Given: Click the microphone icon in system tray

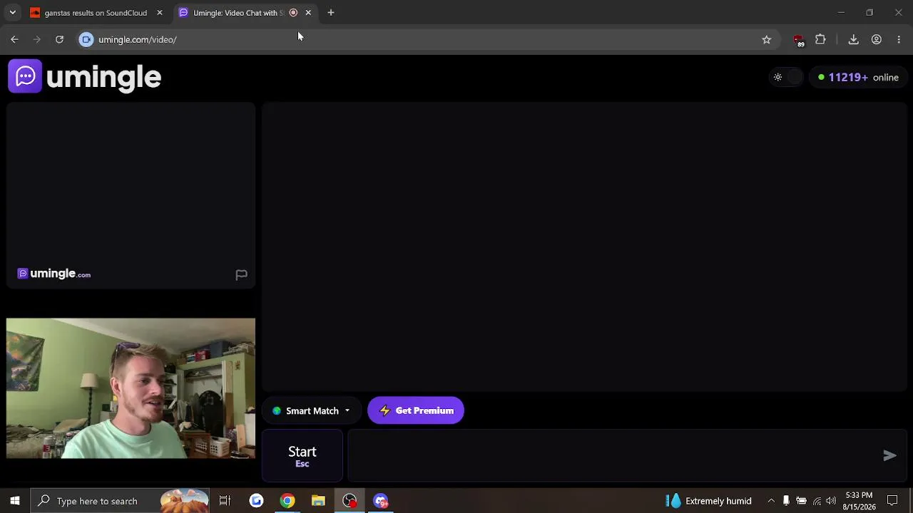Looking at the screenshot, I should coord(786,501).
